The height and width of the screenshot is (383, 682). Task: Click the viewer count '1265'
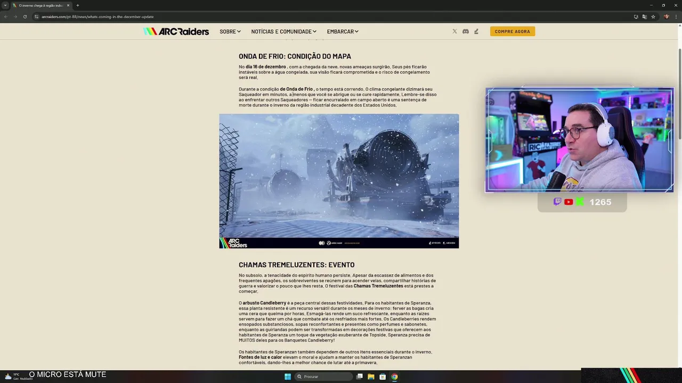[x=600, y=202]
